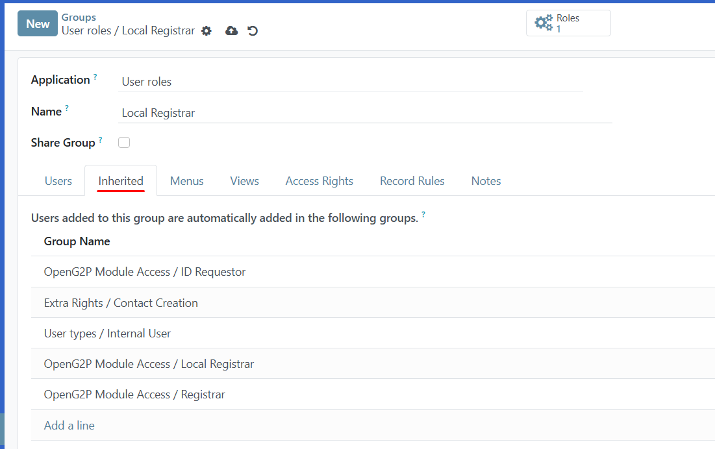Open the gear action menu
The image size is (715, 449).
[x=206, y=30]
